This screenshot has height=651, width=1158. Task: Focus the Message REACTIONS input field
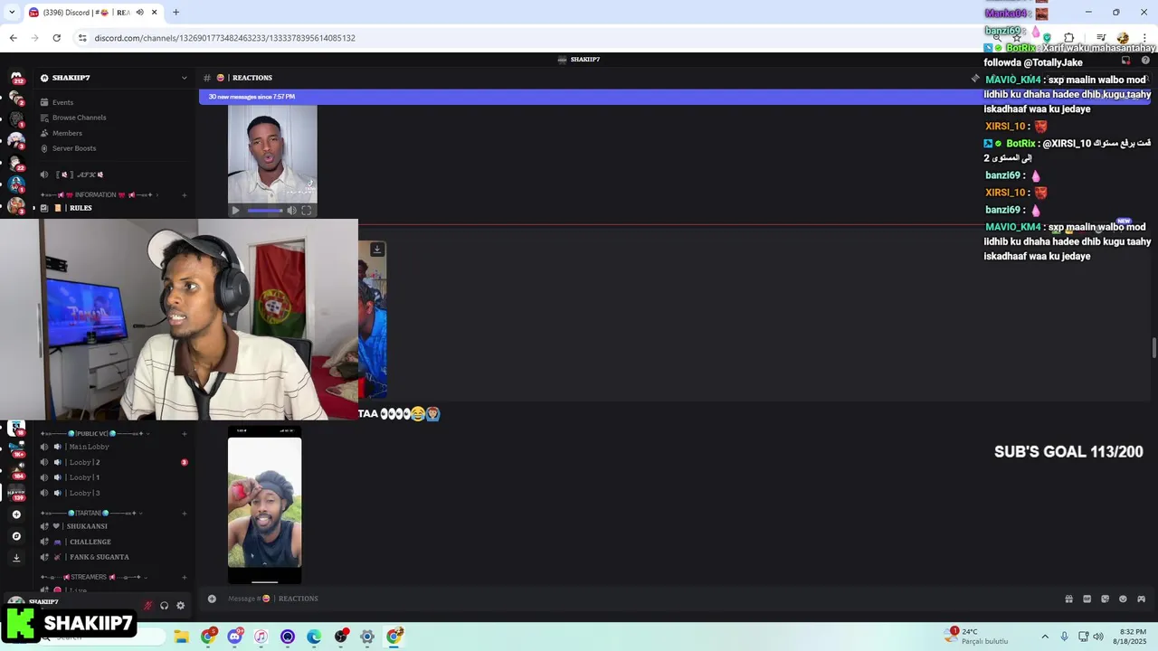pyautogui.click(x=633, y=599)
